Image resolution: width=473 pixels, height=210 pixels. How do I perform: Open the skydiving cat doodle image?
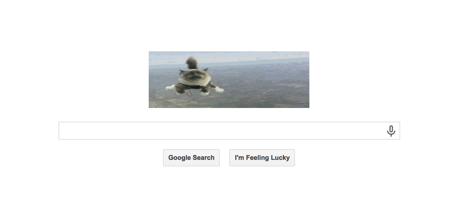click(229, 80)
